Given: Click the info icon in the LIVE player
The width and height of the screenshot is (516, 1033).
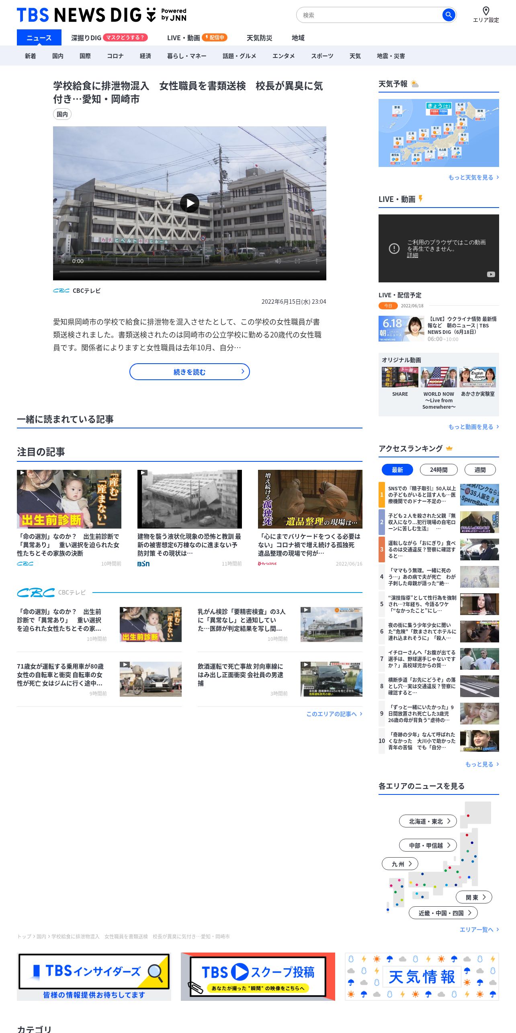Looking at the screenshot, I should click(394, 249).
